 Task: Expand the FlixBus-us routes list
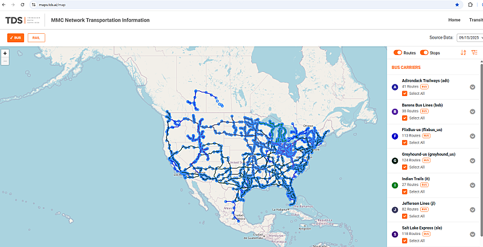pos(473,136)
